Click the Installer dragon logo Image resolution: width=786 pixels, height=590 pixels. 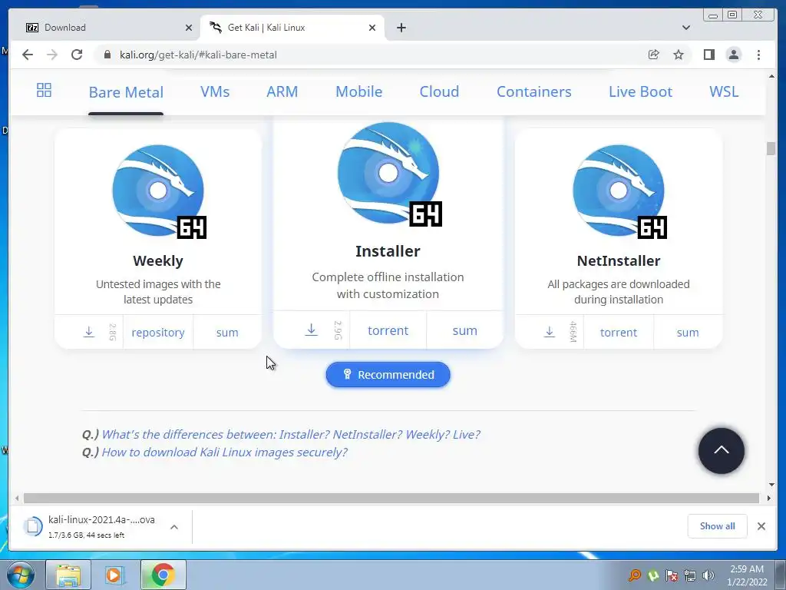[388, 174]
